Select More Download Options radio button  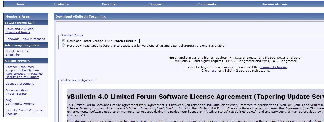[63, 45]
